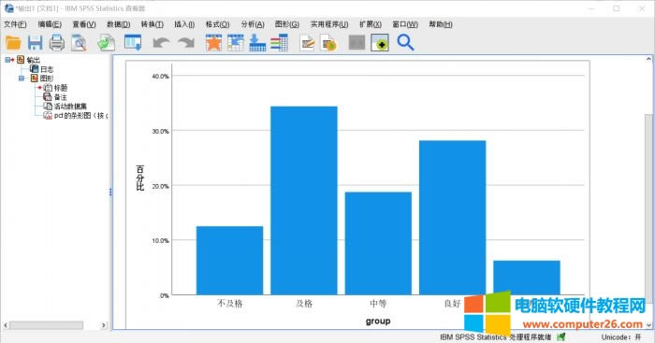The image size is (655, 343).
Task: Open the 插入(I) menu
Action: pos(184,24)
